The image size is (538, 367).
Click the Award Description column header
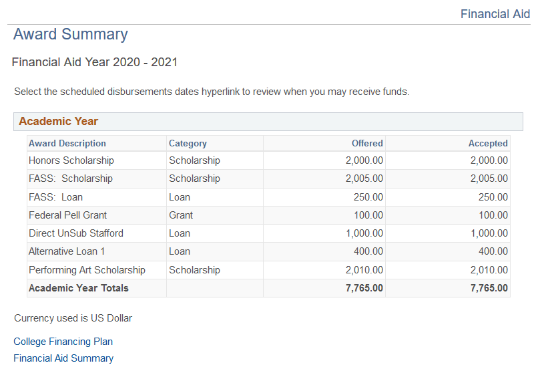tap(67, 143)
